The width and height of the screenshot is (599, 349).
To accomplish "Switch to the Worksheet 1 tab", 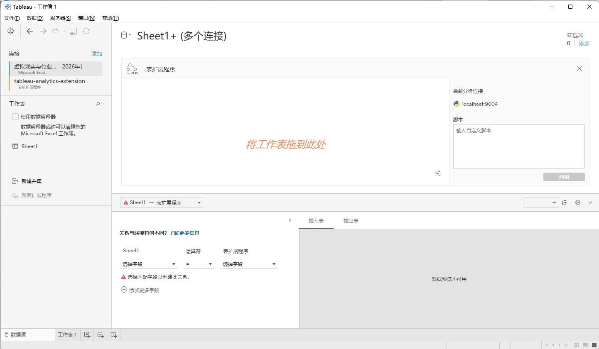I will pos(67,334).
